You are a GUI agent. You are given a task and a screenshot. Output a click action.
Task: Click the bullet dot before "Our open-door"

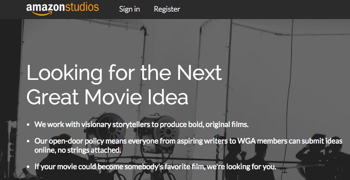[28, 142]
